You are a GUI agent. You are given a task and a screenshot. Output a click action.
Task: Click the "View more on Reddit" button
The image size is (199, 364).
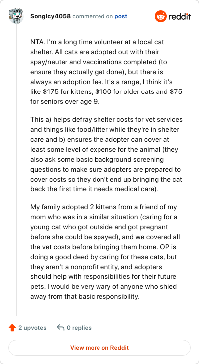click(x=99, y=348)
